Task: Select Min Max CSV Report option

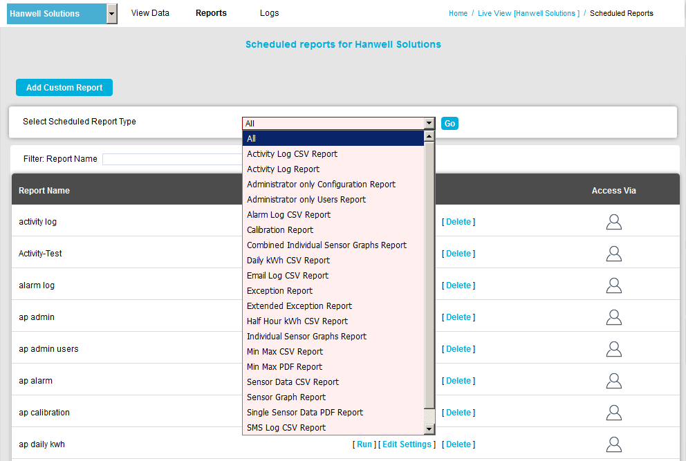Action: click(x=333, y=352)
